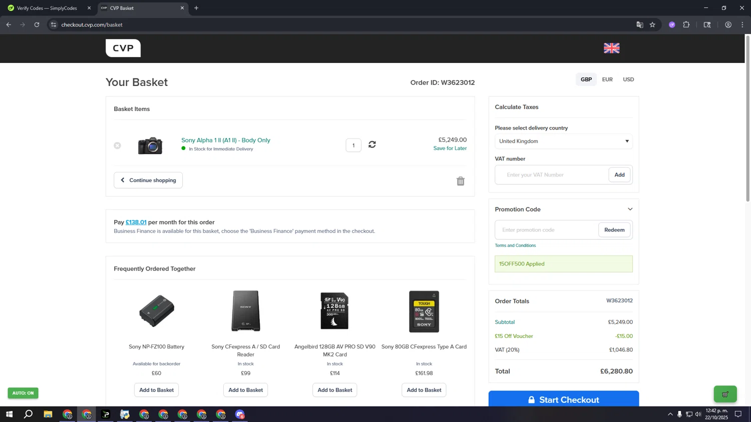Go back with the browser back arrow

coord(9,24)
